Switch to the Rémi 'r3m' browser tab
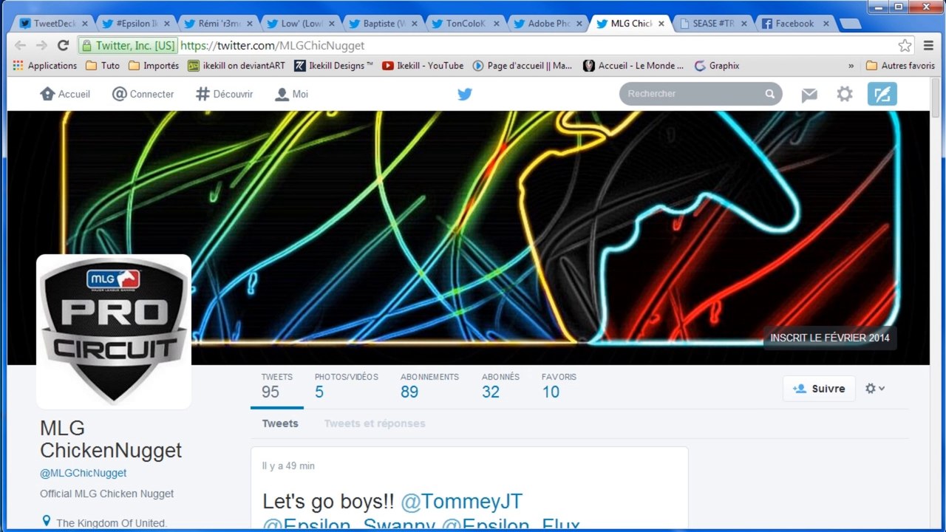The height and width of the screenshot is (532, 946). [x=220, y=24]
